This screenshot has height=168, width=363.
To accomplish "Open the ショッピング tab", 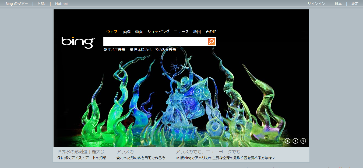I will point(158,32).
